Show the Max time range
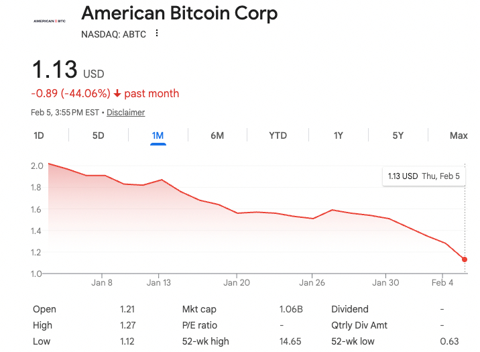The width and height of the screenshot is (480, 352). (x=459, y=135)
